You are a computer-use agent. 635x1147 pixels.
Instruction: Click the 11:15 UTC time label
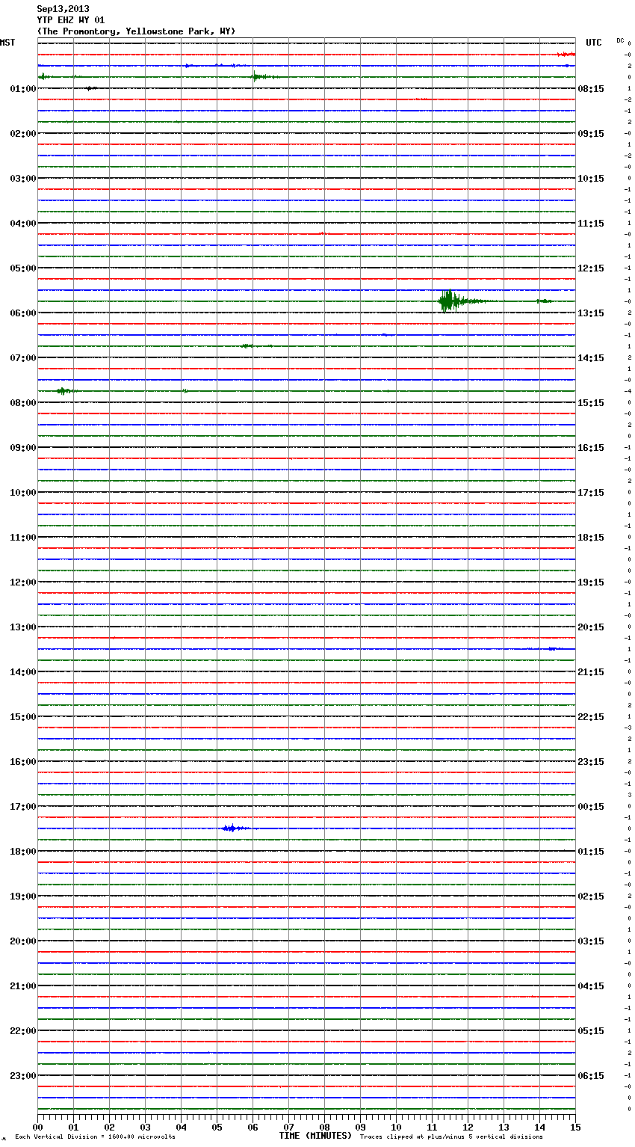point(591,224)
